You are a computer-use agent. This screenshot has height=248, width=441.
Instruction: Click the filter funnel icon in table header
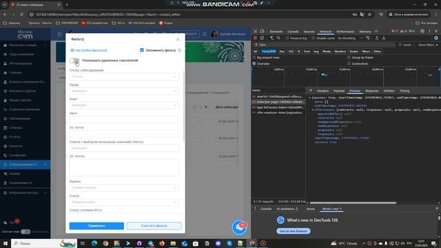tap(206, 107)
